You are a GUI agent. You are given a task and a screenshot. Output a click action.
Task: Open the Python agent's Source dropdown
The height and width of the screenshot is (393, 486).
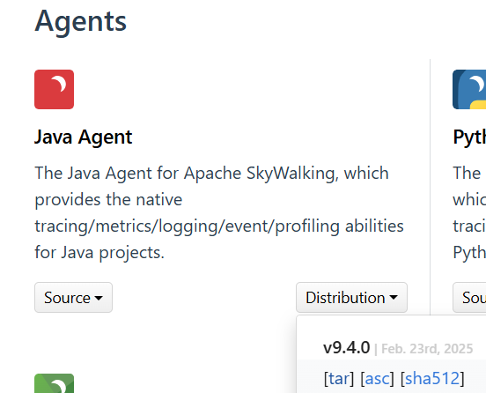(x=469, y=298)
